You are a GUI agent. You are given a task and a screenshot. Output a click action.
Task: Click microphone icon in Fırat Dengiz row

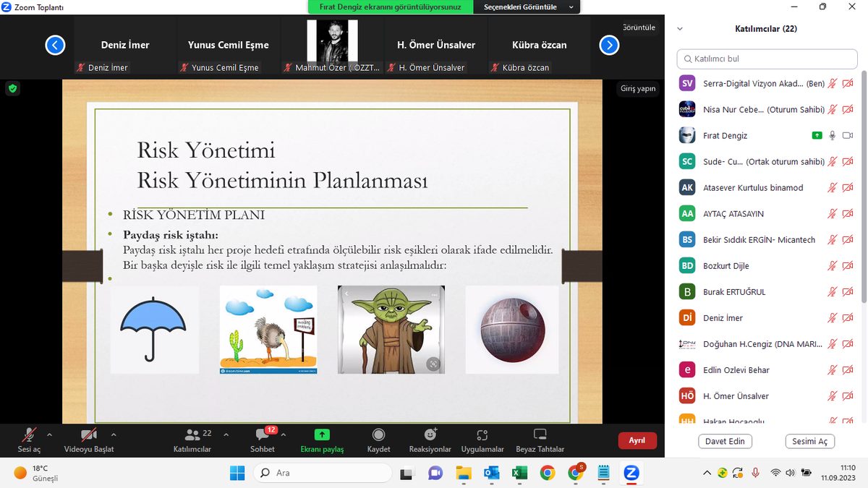[833, 136]
